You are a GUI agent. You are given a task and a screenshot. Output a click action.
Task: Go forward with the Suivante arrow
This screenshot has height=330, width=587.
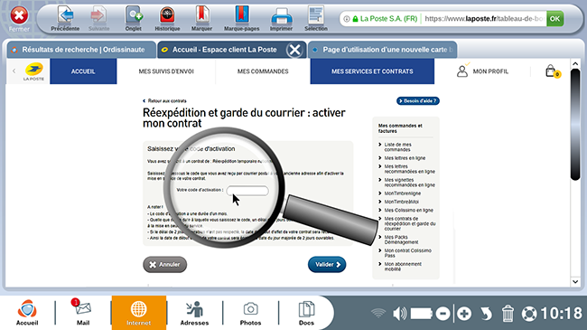tap(98, 17)
